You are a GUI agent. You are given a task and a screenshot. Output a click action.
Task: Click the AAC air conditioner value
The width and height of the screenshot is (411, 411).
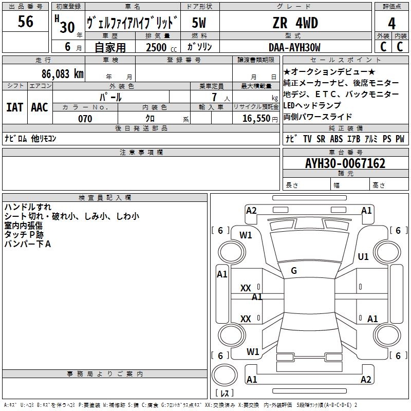coord(40,107)
